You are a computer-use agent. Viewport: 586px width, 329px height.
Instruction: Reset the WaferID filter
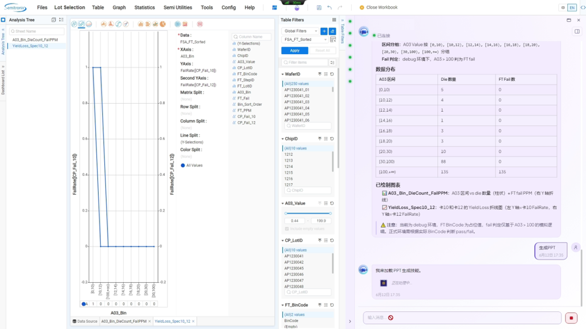(x=332, y=74)
